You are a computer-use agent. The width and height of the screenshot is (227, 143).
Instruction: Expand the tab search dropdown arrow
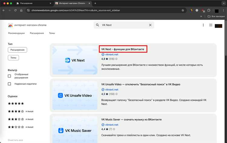coord(223,3)
